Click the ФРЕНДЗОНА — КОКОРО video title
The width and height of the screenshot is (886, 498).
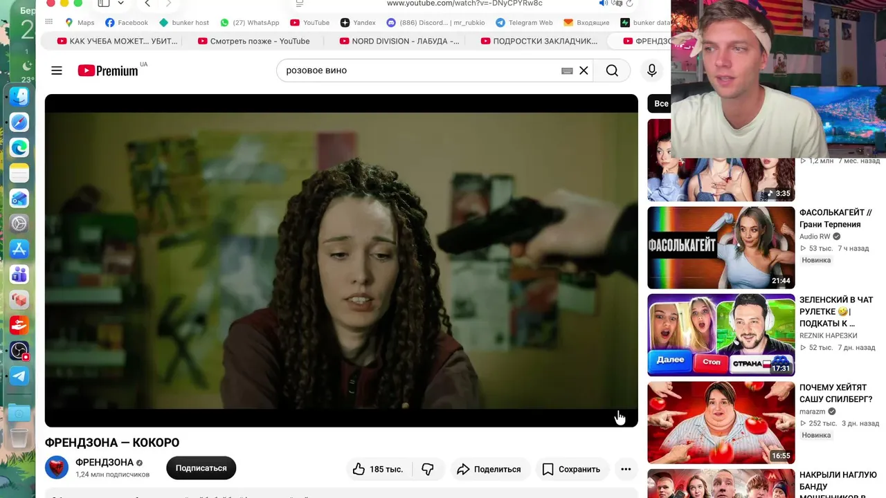click(x=112, y=443)
